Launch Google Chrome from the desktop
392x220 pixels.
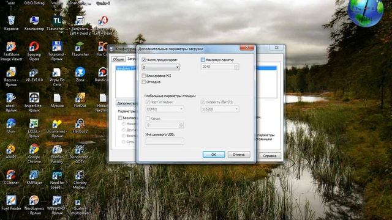(x=34, y=153)
